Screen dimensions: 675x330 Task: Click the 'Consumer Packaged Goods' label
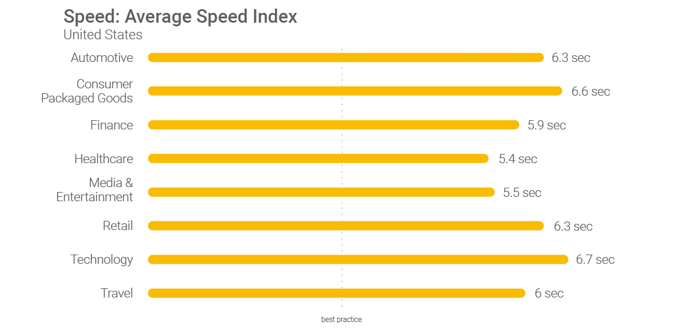[87, 91]
